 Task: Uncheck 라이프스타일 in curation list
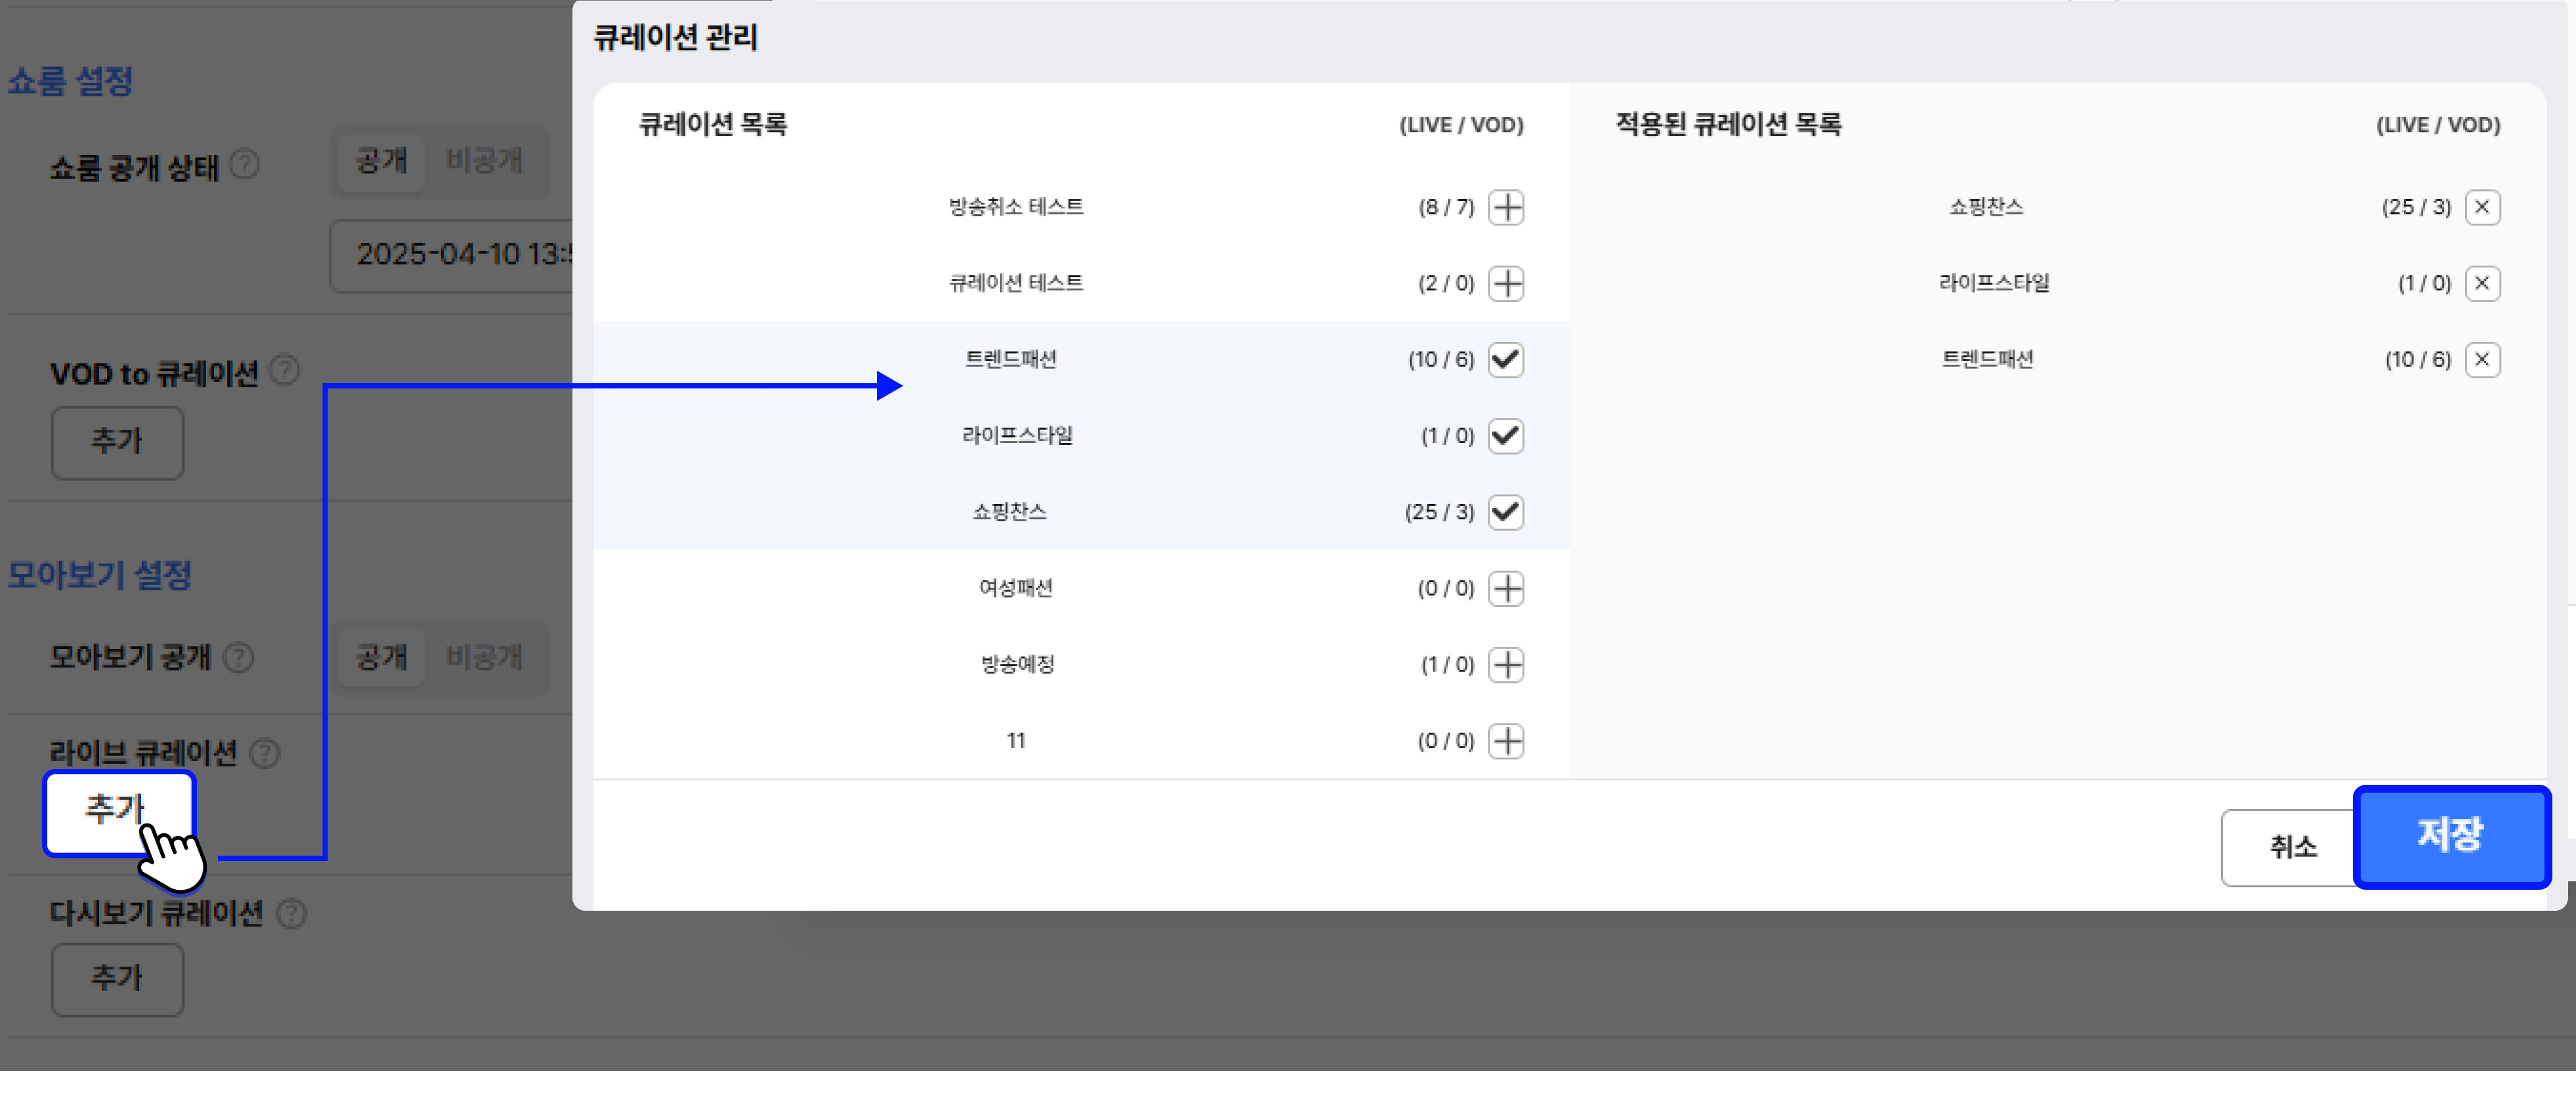tap(1506, 436)
